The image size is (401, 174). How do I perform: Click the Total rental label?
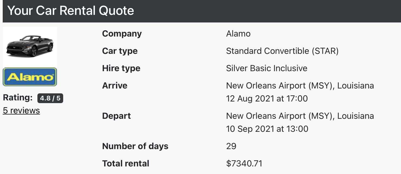[x=126, y=163]
